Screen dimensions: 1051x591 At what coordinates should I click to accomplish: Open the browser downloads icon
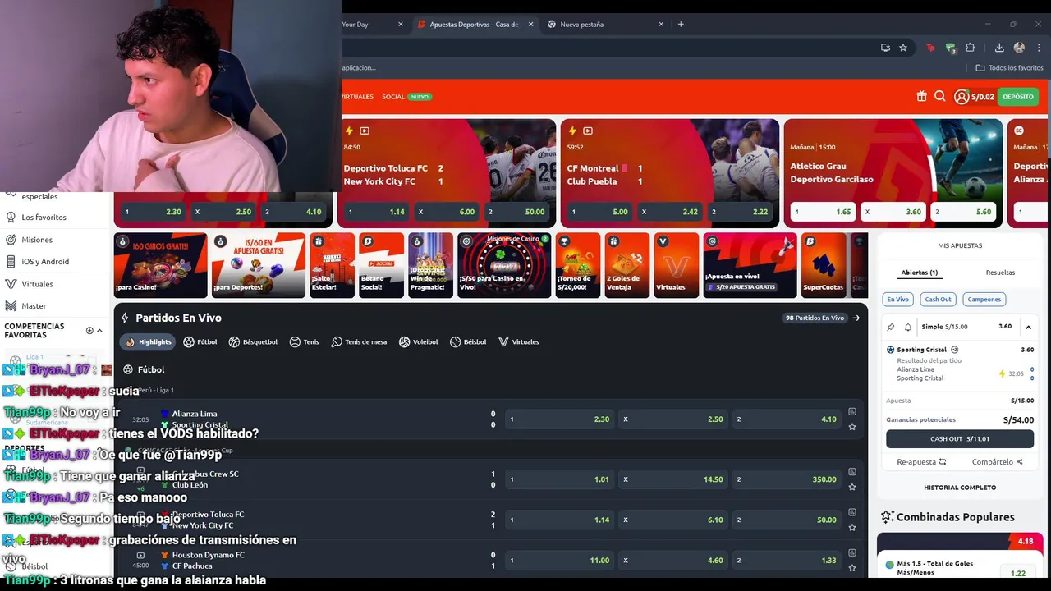click(999, 48)
